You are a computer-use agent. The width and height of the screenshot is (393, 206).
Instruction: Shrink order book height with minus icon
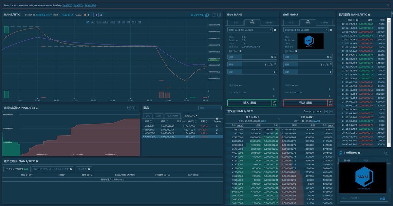(x=326, y=111)
